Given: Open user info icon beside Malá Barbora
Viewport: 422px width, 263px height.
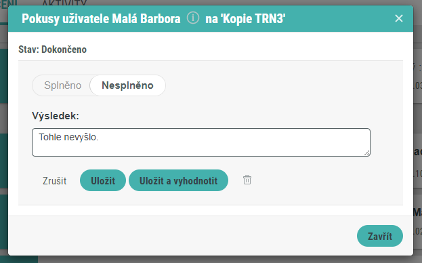Looking at the screenshot, I should [x=193, y=18].
